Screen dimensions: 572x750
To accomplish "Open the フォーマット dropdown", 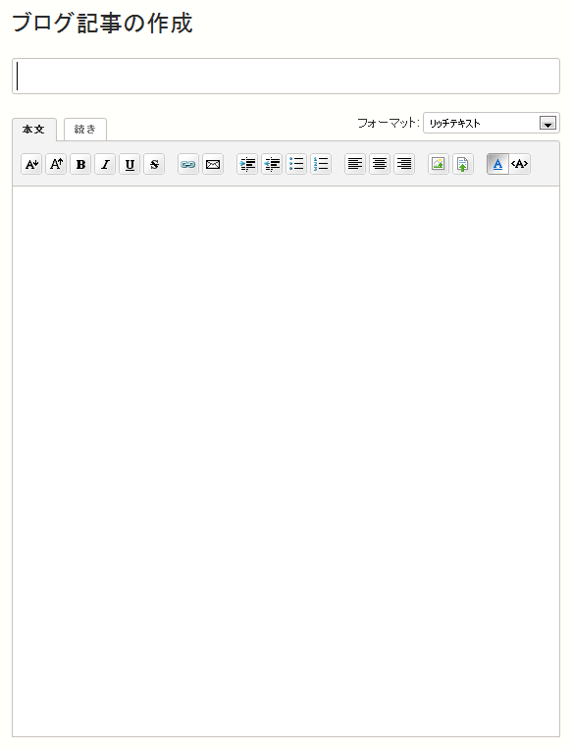I will coord(492,123).
